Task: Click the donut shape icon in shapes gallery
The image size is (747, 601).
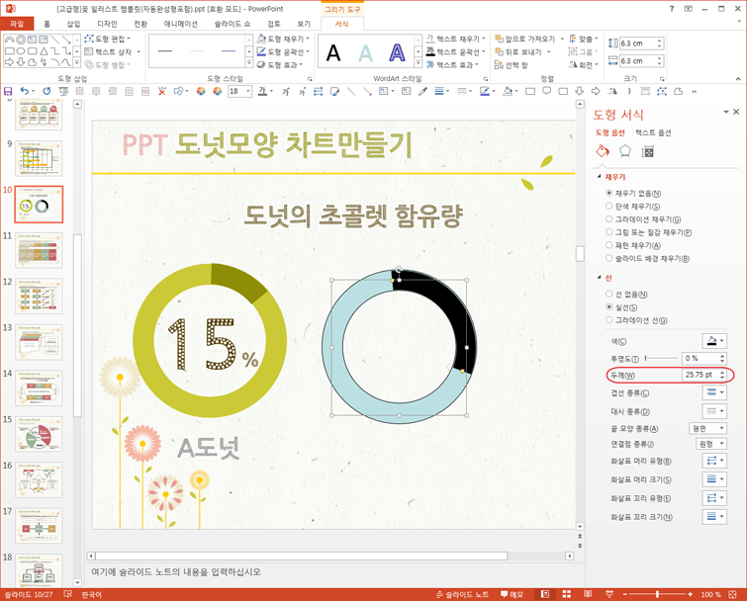Action: pos(21,40)
